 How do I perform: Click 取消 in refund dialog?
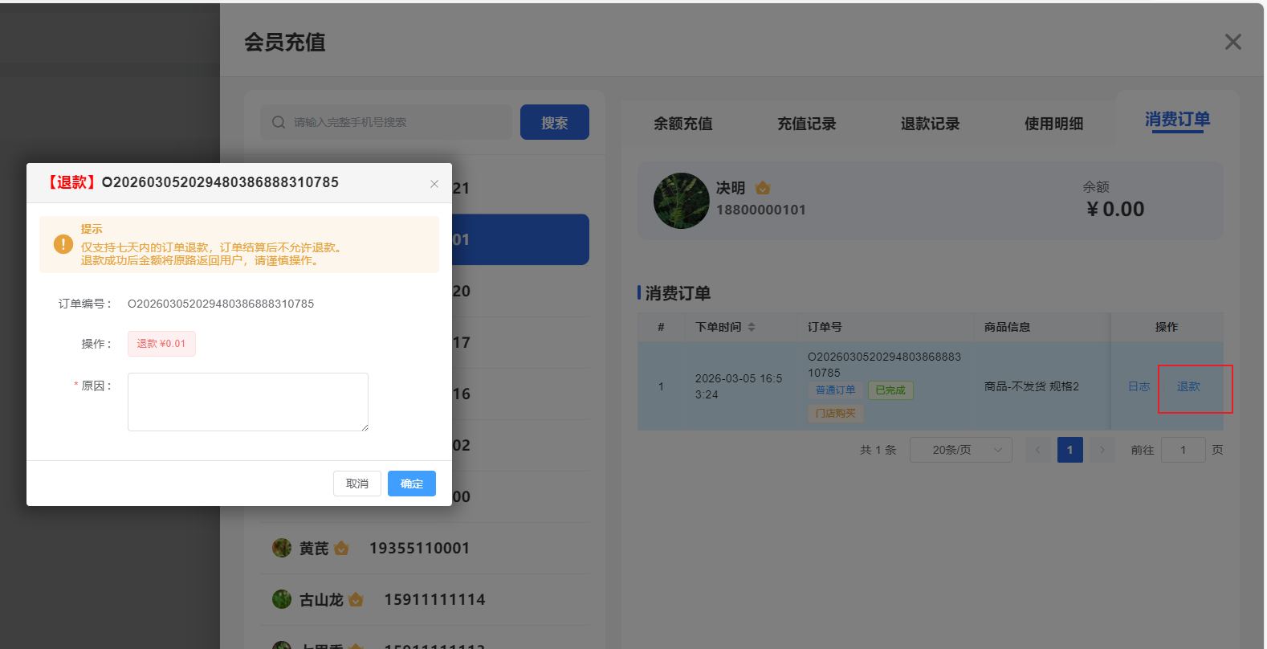[357, 484]
